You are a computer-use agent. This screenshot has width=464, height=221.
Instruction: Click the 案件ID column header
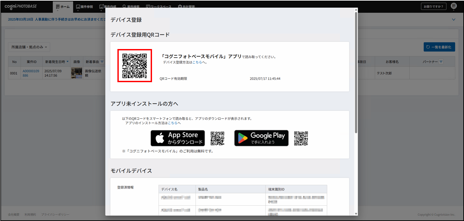(x=31, y=62)
